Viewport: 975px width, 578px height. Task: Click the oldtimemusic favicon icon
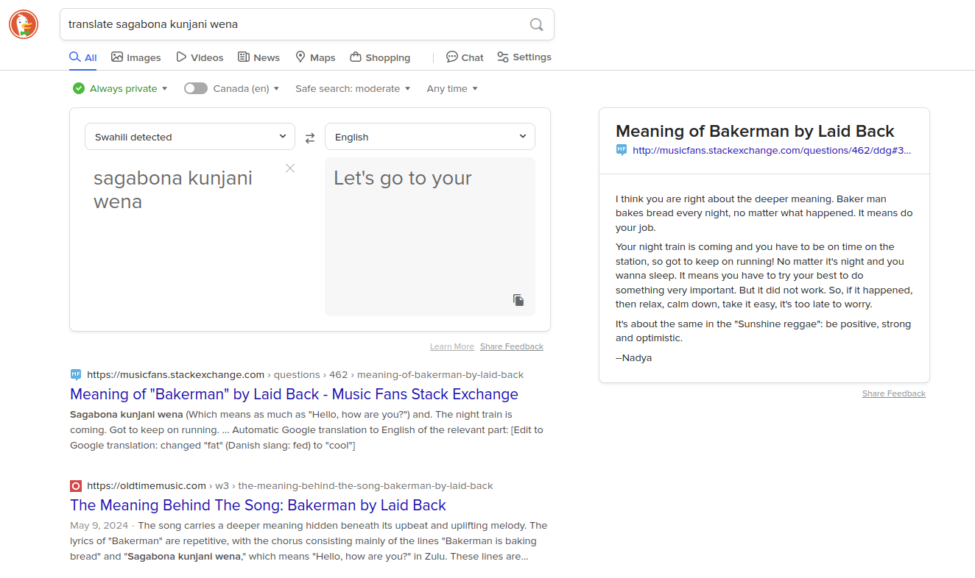[x=76, y=485]
